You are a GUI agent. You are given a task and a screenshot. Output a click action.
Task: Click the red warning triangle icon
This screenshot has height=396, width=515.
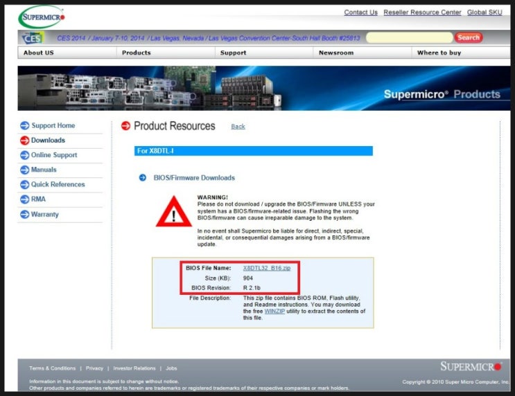click(174, 212)
